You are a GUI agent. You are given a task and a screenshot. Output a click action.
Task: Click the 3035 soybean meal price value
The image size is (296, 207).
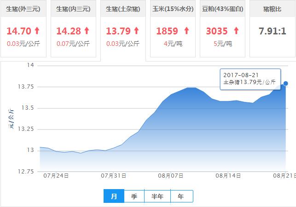coord(217,31)
